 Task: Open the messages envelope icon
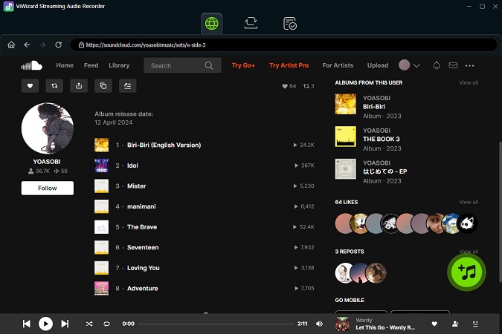453,65
